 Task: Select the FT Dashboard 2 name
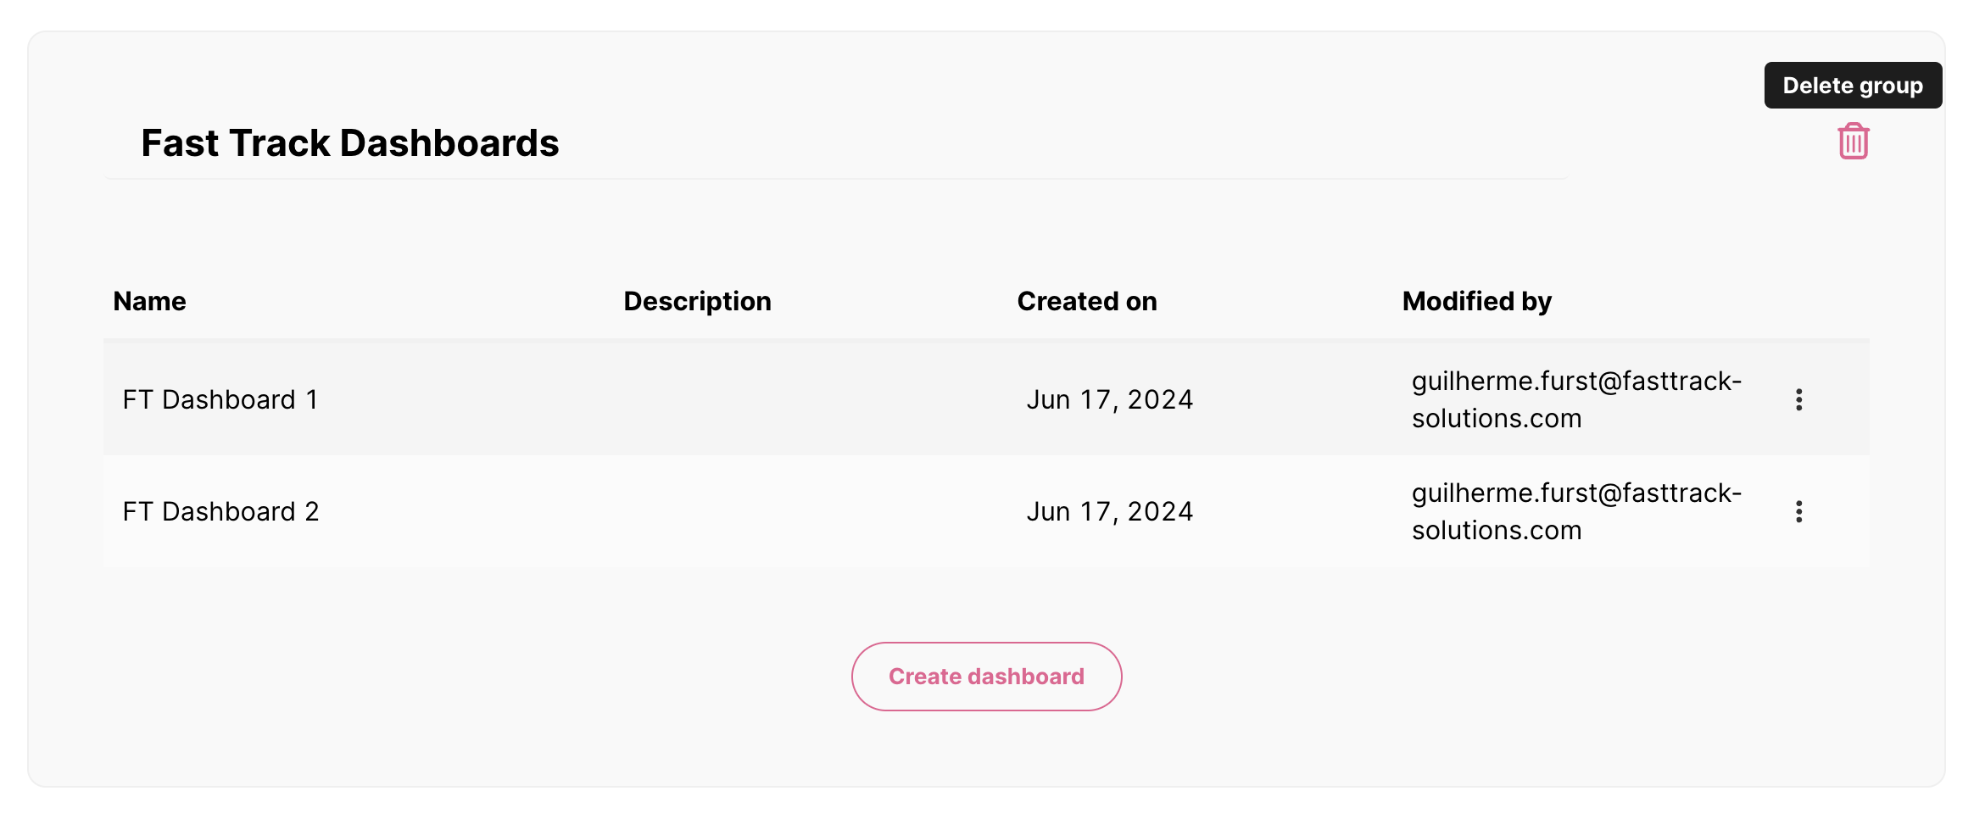220,512
